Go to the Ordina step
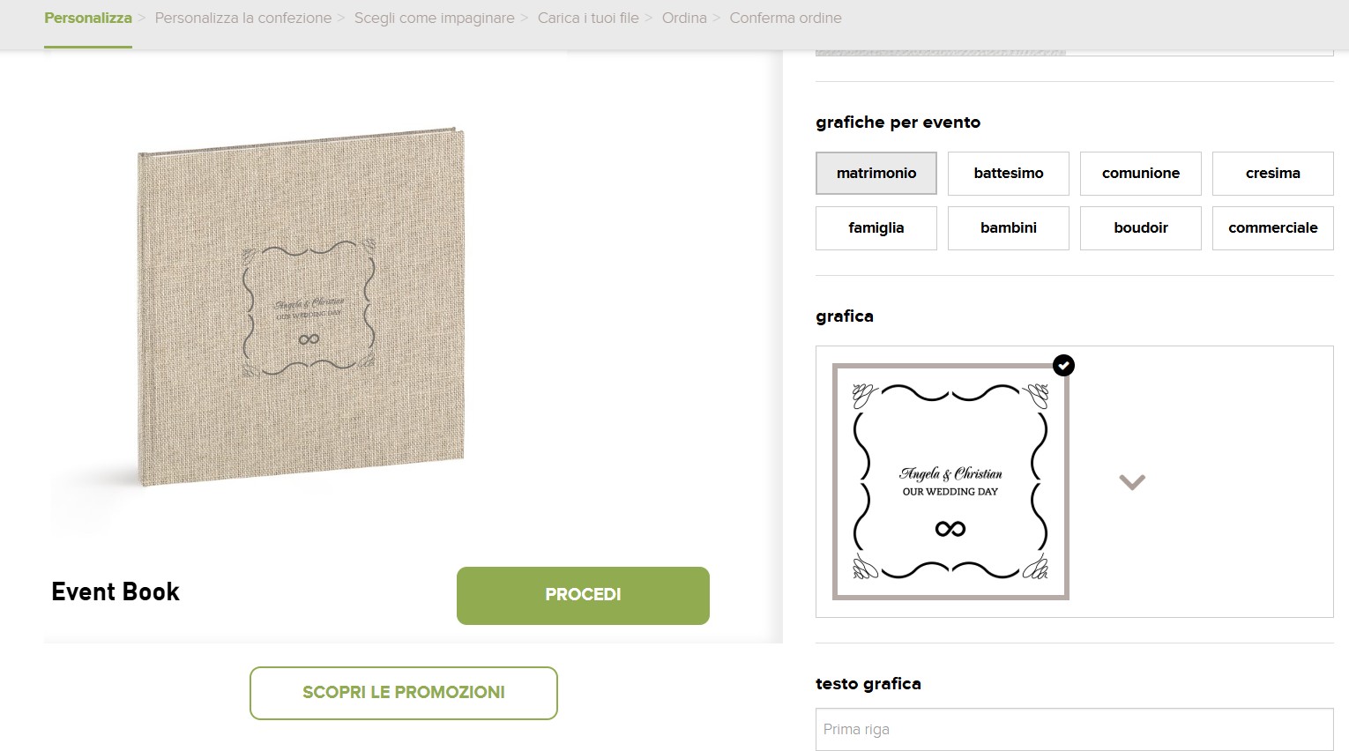1349x751 pixels. pyautogui.click(x=684, y=18)
